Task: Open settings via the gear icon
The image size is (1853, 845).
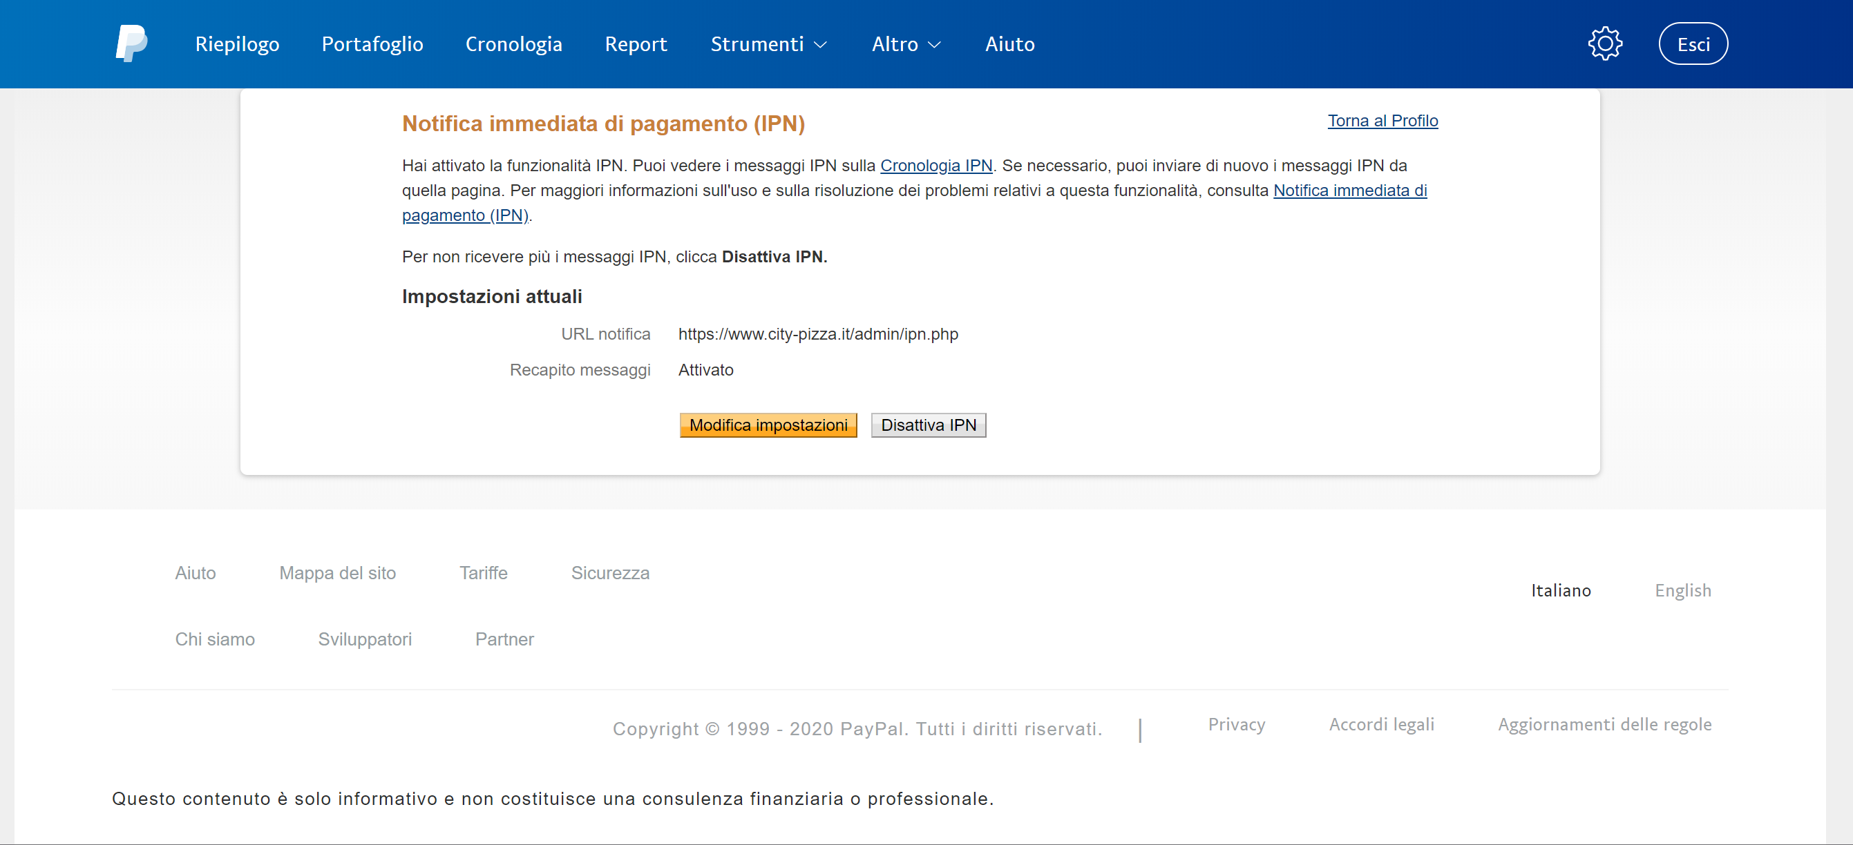Action: [x=1604, y=43]
